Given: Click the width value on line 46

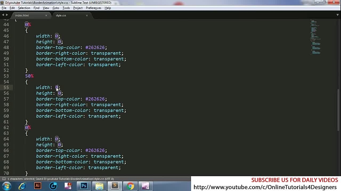Looking at the screenshot, I should click(56, 36).
